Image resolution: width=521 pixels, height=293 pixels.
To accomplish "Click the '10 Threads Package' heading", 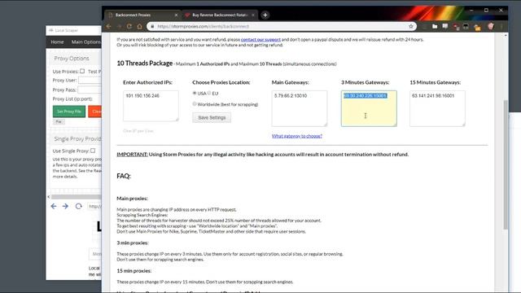I will 145,63.
